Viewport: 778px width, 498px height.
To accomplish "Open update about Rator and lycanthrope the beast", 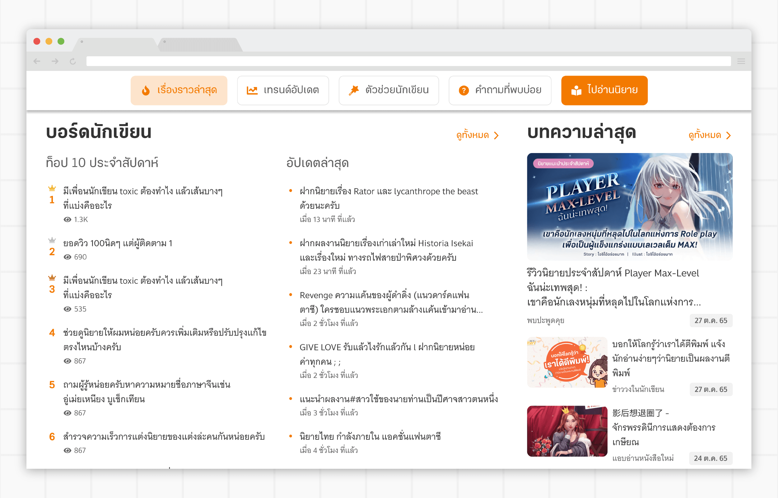I will coord(389,198).
